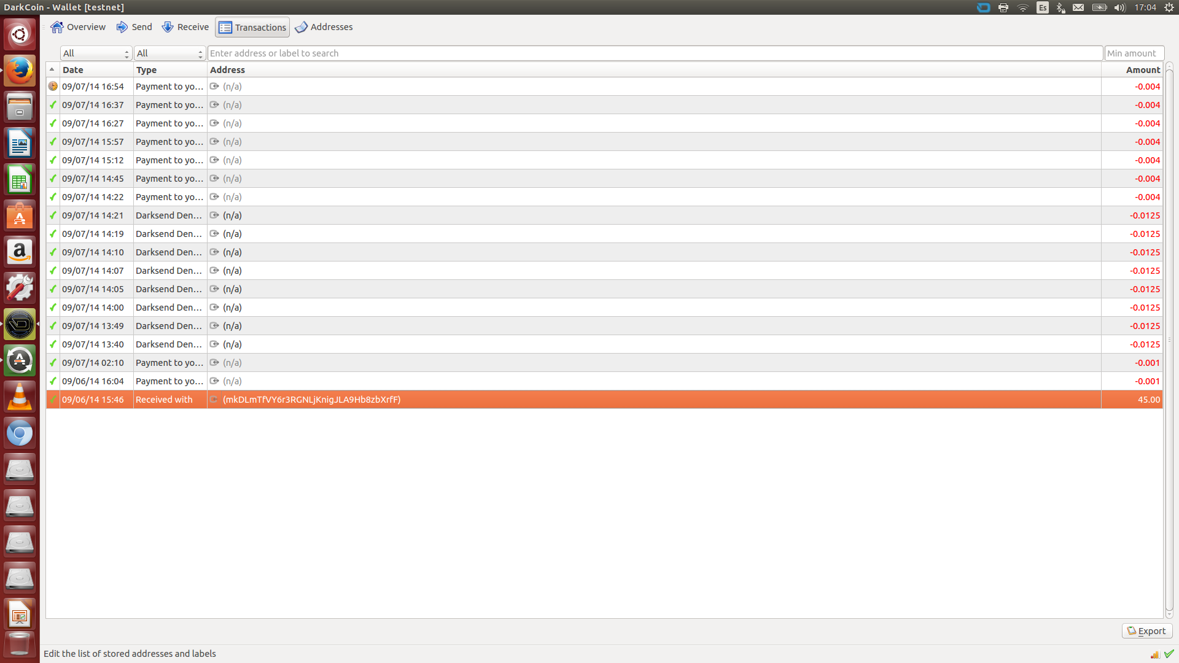
Task: Click the unconfirmed status icon at 16:54 row
Action: [53, 87]
